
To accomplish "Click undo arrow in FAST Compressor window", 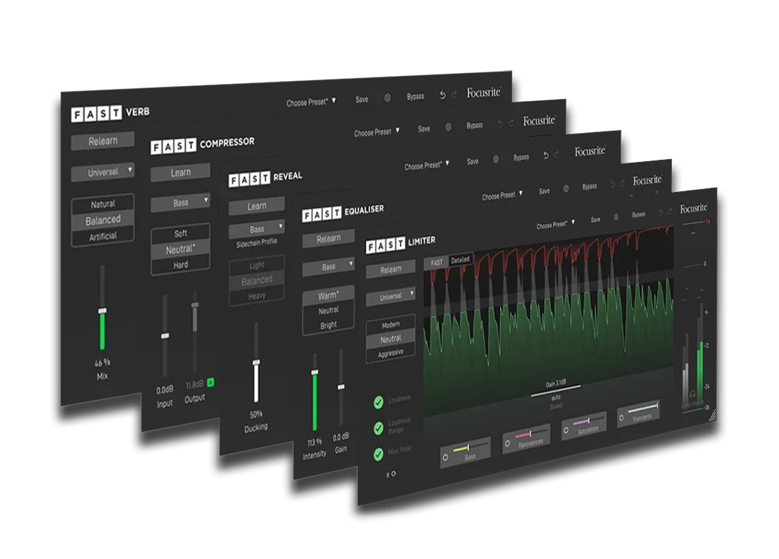I will [x=500, y=123].
